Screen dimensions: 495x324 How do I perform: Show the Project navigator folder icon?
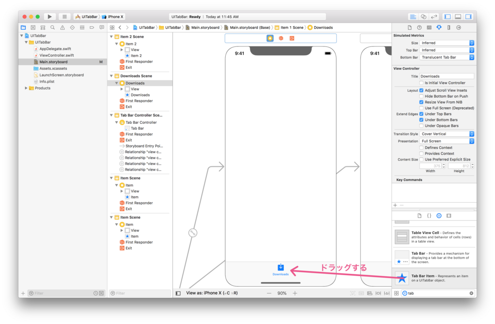(23, 28)
